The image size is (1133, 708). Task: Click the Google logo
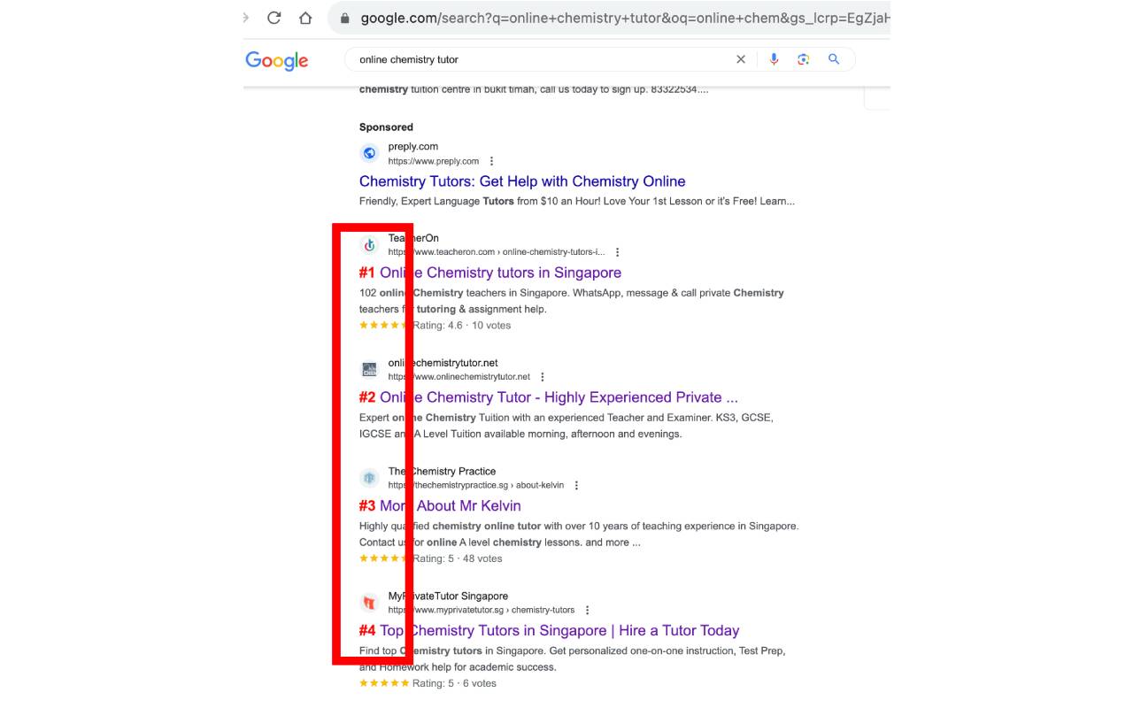(x=276, y=60)
